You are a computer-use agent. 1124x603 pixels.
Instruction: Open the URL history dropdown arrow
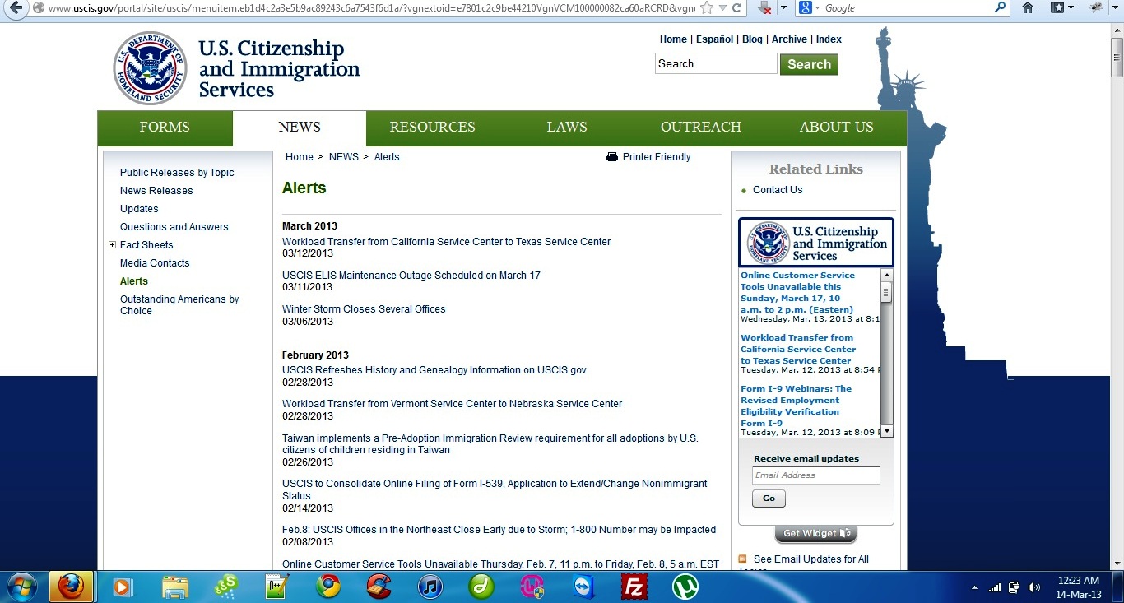pos(721,8)
